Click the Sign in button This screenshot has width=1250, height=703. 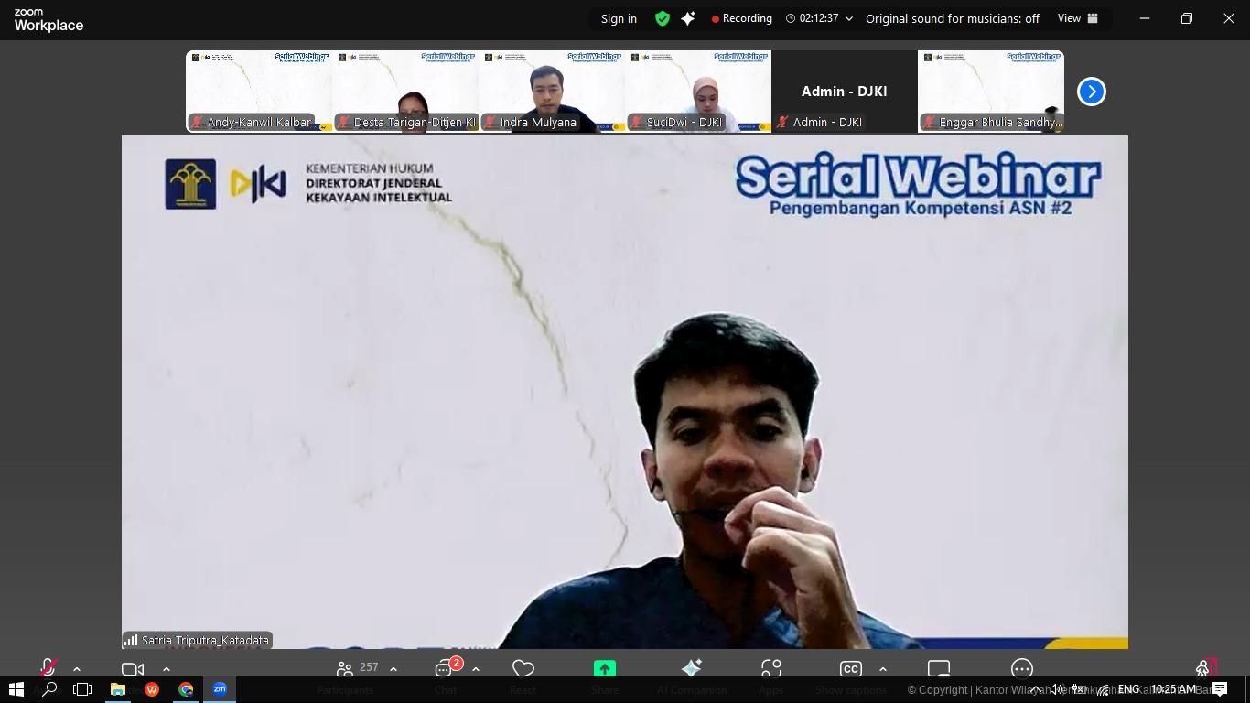[x=619, y=18]
